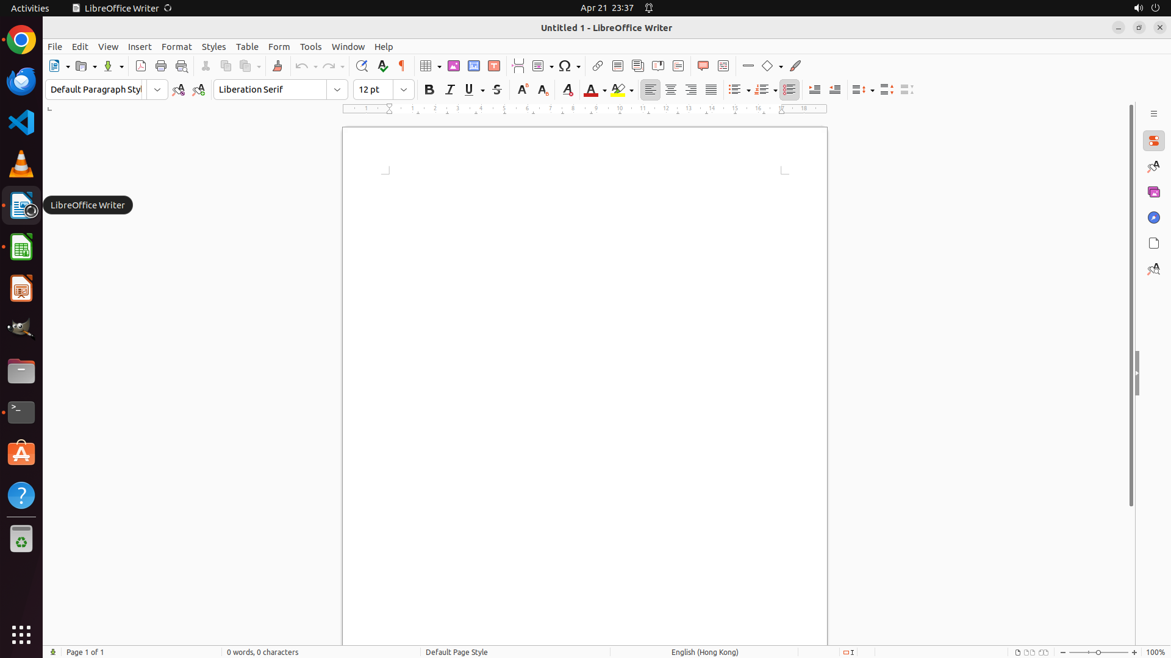Click the Export as PDF icon
This screenshot has height=658, width=1171.
(x=141, y=66)
